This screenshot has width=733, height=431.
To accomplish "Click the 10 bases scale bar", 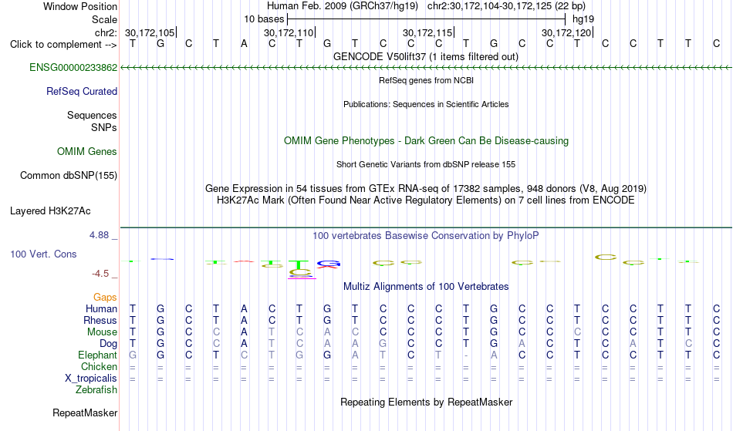I will point(427,19).
